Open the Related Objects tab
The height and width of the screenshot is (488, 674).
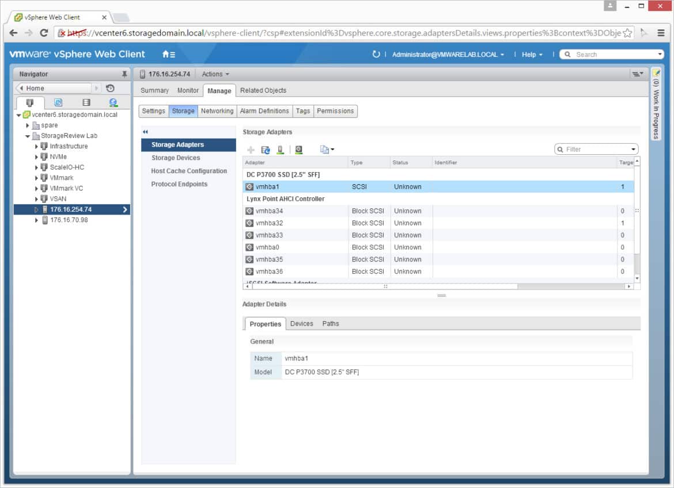click(263, 91)
